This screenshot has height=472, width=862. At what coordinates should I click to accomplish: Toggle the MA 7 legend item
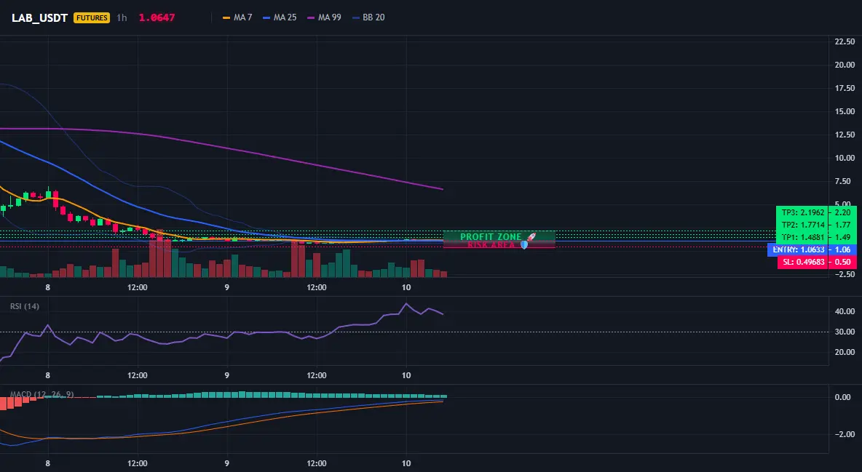pyautogui.click(x=237, y=17)
